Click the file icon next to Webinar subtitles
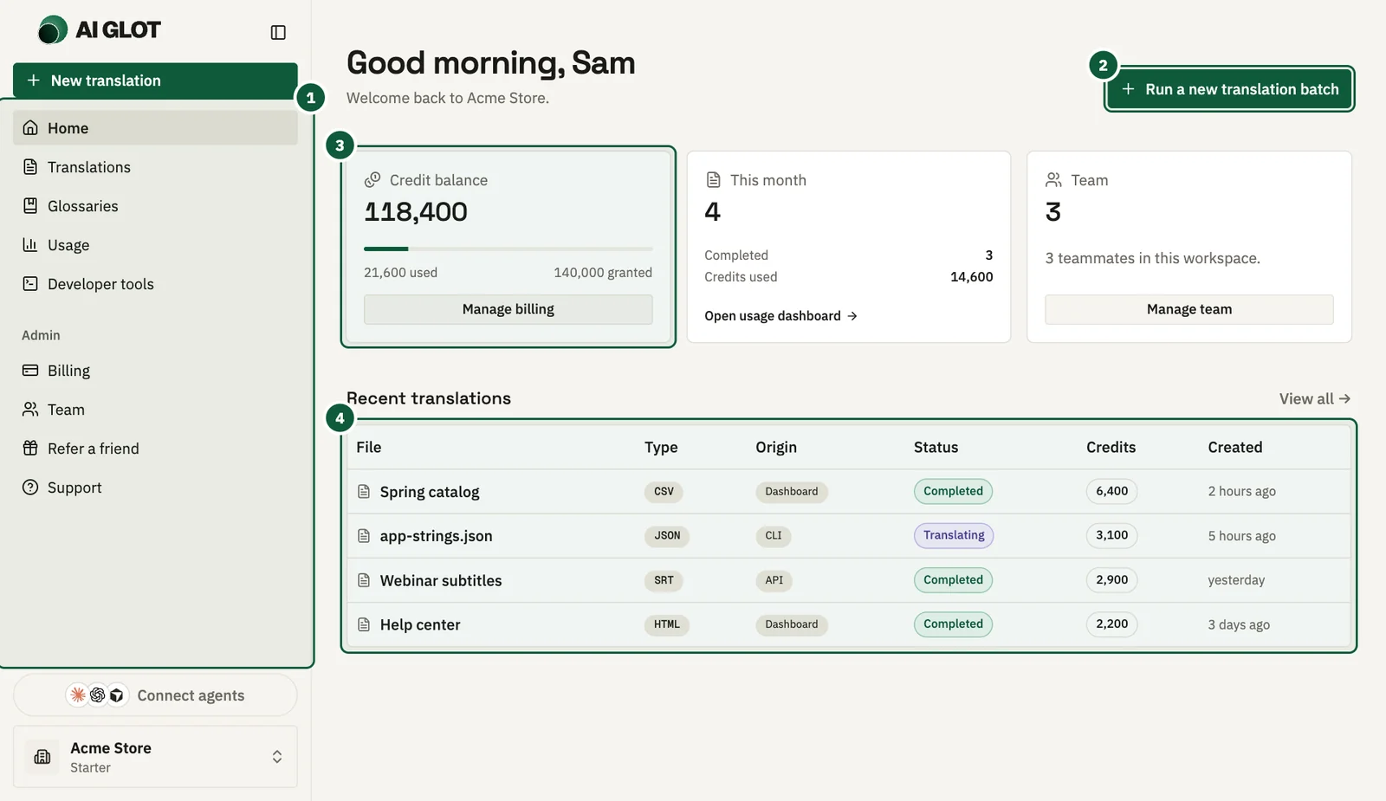This screenshot has height=801, width=1386. 364,580
